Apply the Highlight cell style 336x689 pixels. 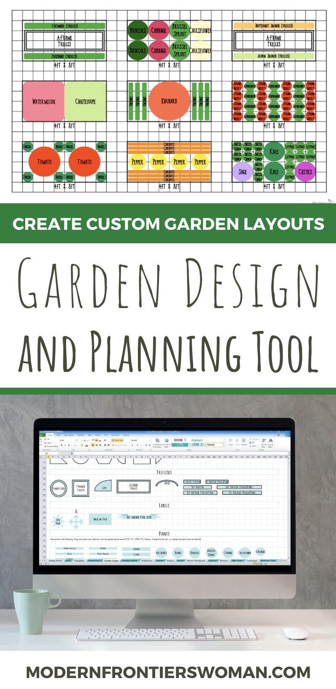click(197, 440)
